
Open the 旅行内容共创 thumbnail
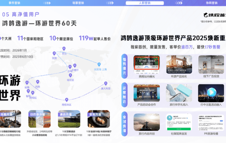click(147, 122)
